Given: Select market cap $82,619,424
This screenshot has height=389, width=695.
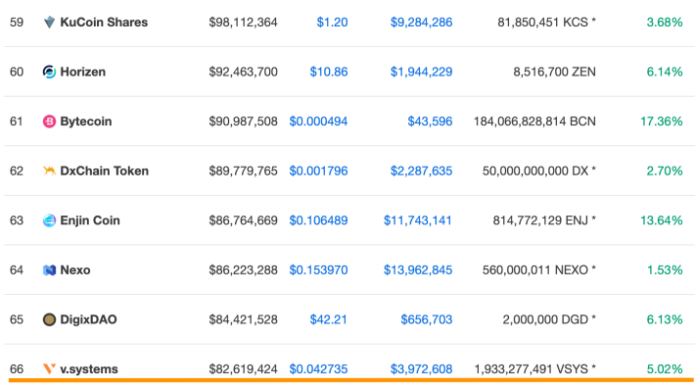Looking at the screenshot, I should pyautogui.click(x=244, y=369).
